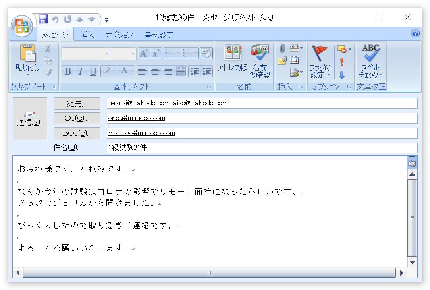Save the draft using the Save icon
The width and height of the screenshot is (430, 290).
(x=43, y=19)
